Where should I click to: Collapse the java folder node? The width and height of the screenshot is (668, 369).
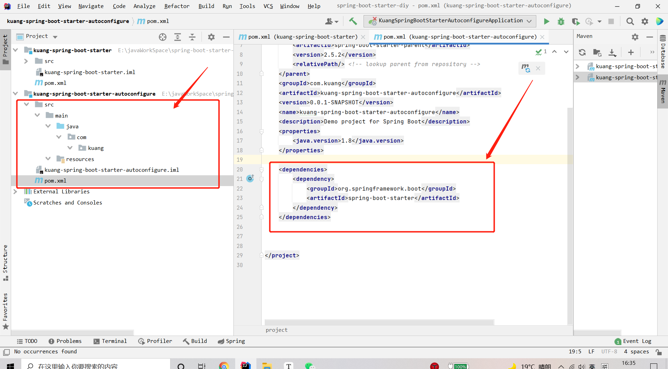[48, 126]
